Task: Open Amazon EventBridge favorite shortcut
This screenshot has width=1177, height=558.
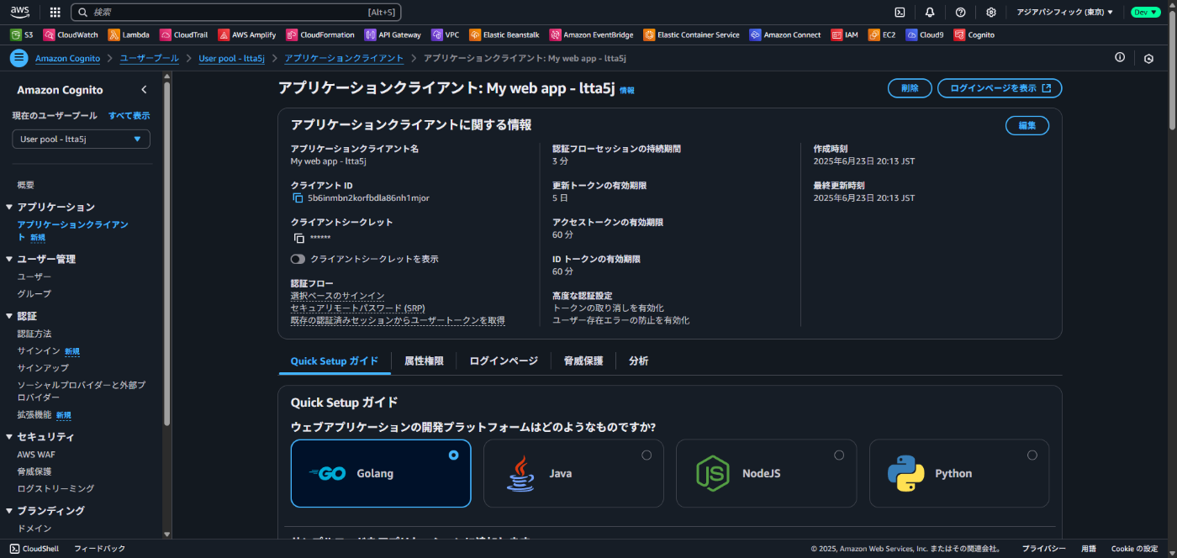Action: pos(592,35)
